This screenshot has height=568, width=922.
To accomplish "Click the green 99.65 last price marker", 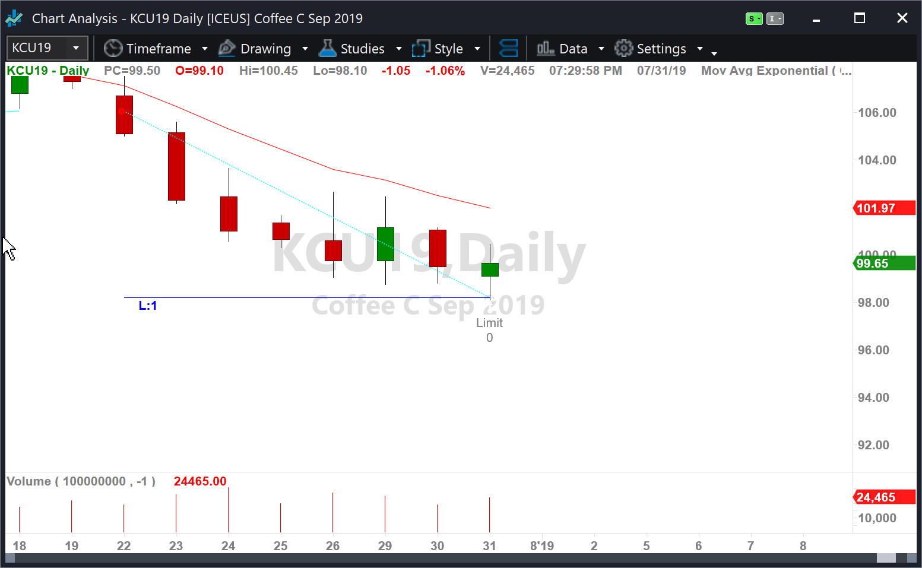I will point(884,263).
